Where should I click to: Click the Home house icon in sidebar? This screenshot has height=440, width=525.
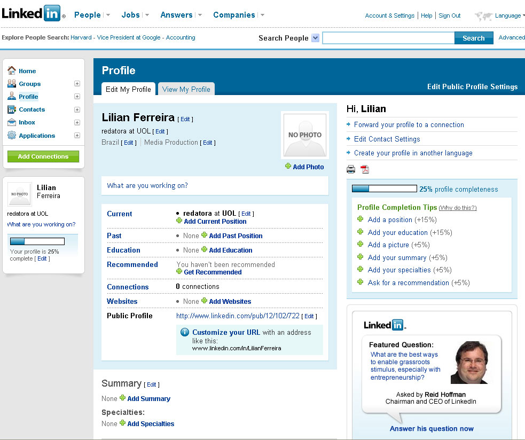click(x=12, y=70)
